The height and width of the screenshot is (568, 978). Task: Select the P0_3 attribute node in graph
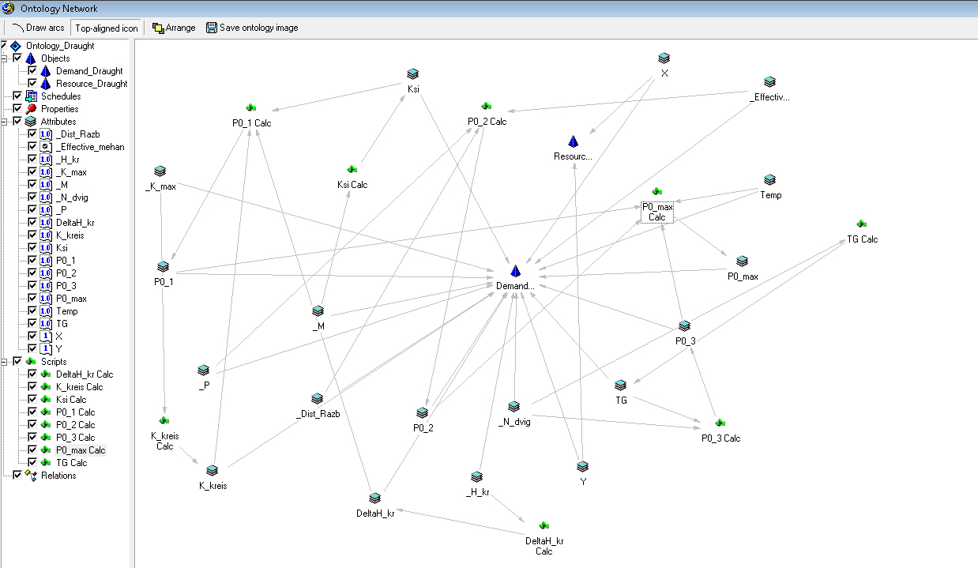click(685, 326)
